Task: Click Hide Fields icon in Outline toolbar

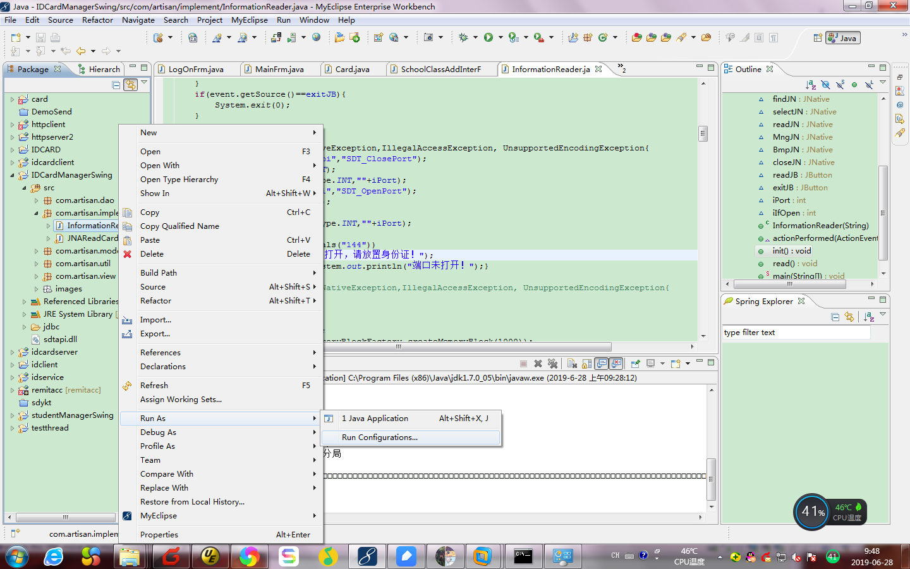Action: pos(825,85)
